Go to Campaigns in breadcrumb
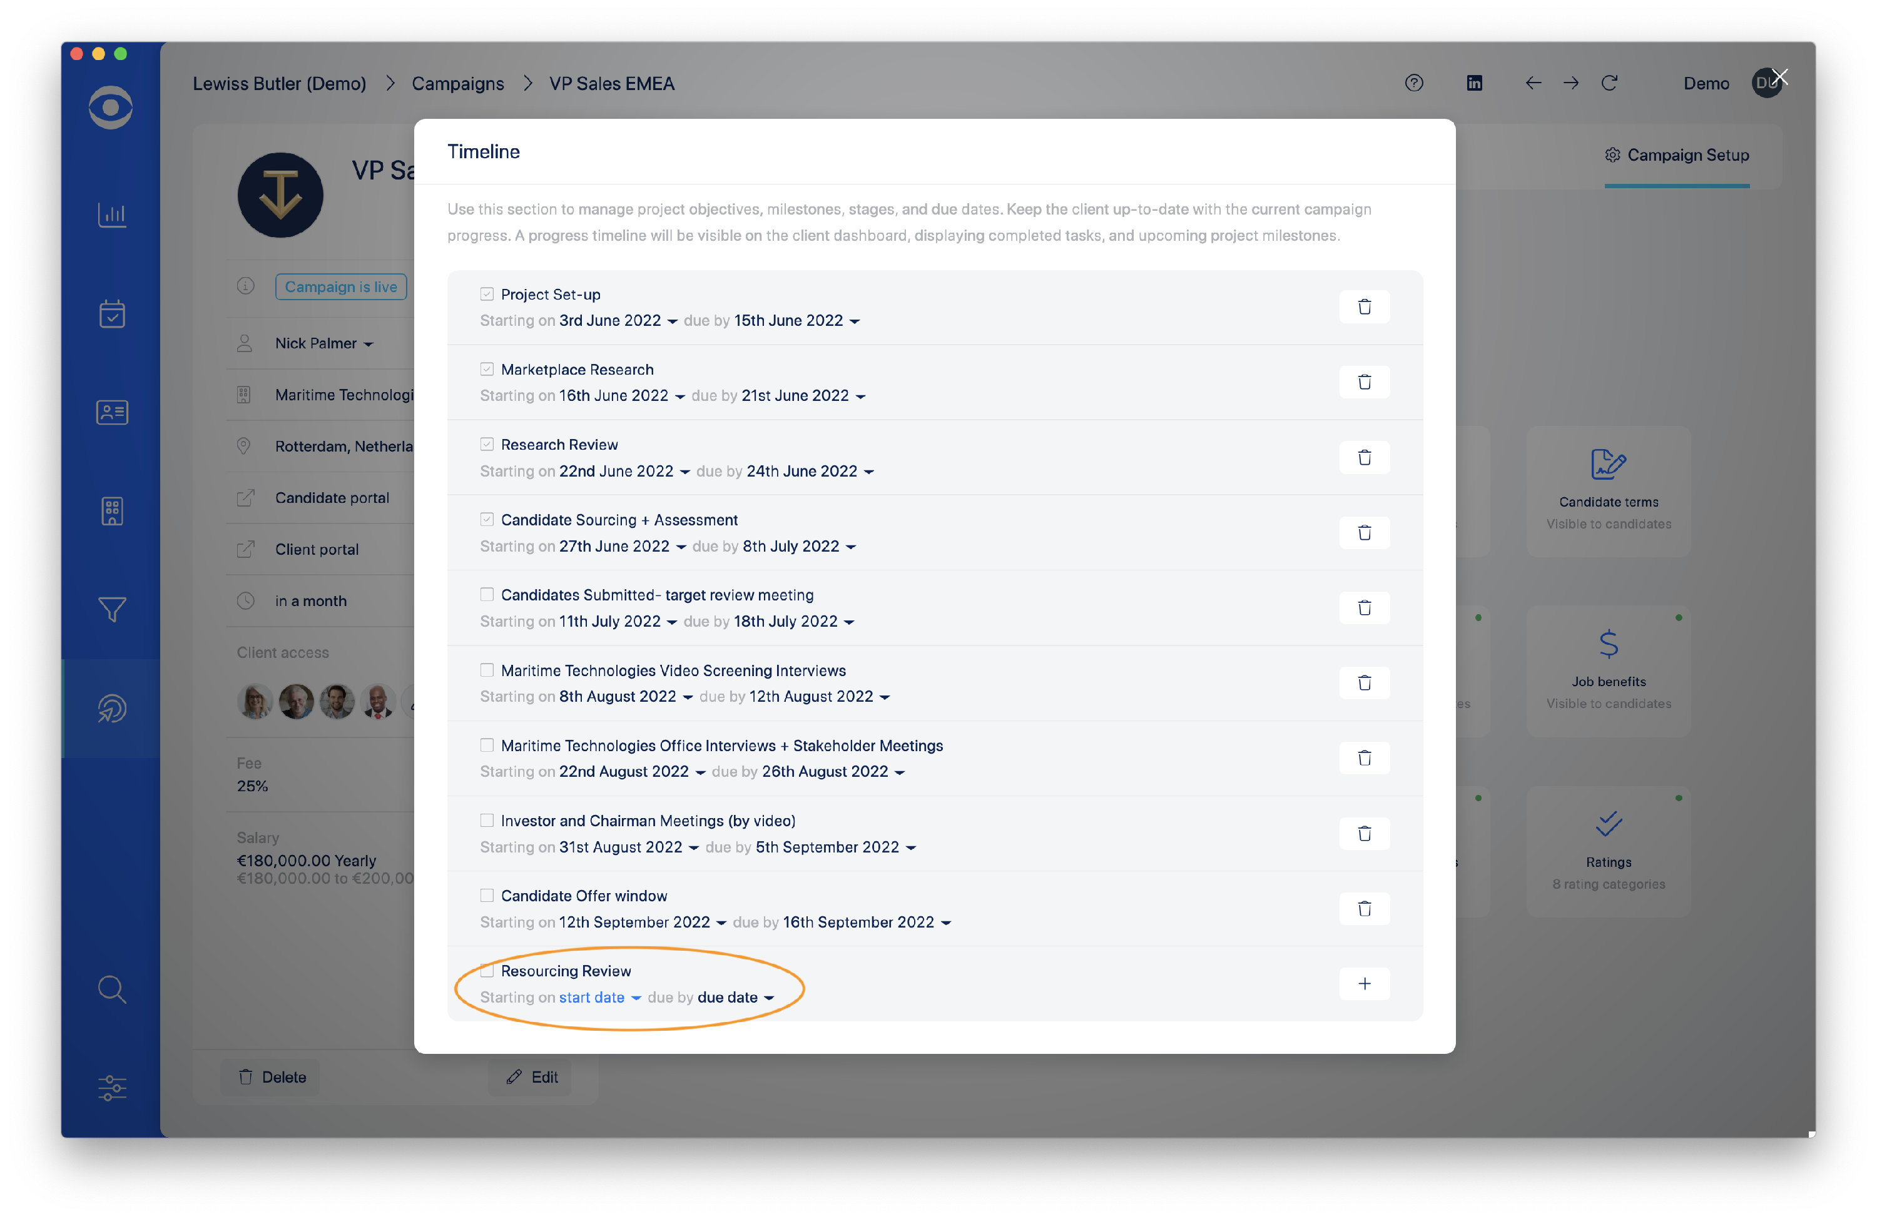The image size is (1877, 1219). click(457, 84)
